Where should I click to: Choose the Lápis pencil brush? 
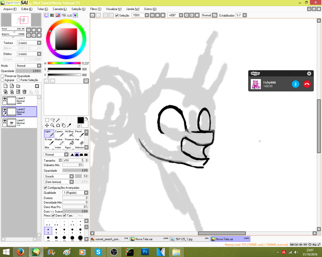[x=49, y=134]
